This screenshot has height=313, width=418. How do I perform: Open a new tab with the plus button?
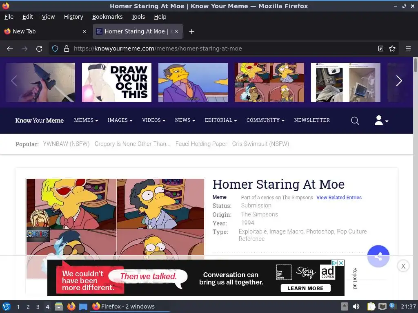tap(191, 32)
